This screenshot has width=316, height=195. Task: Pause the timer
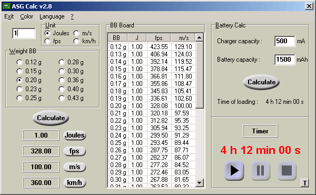tap(260, 170)
